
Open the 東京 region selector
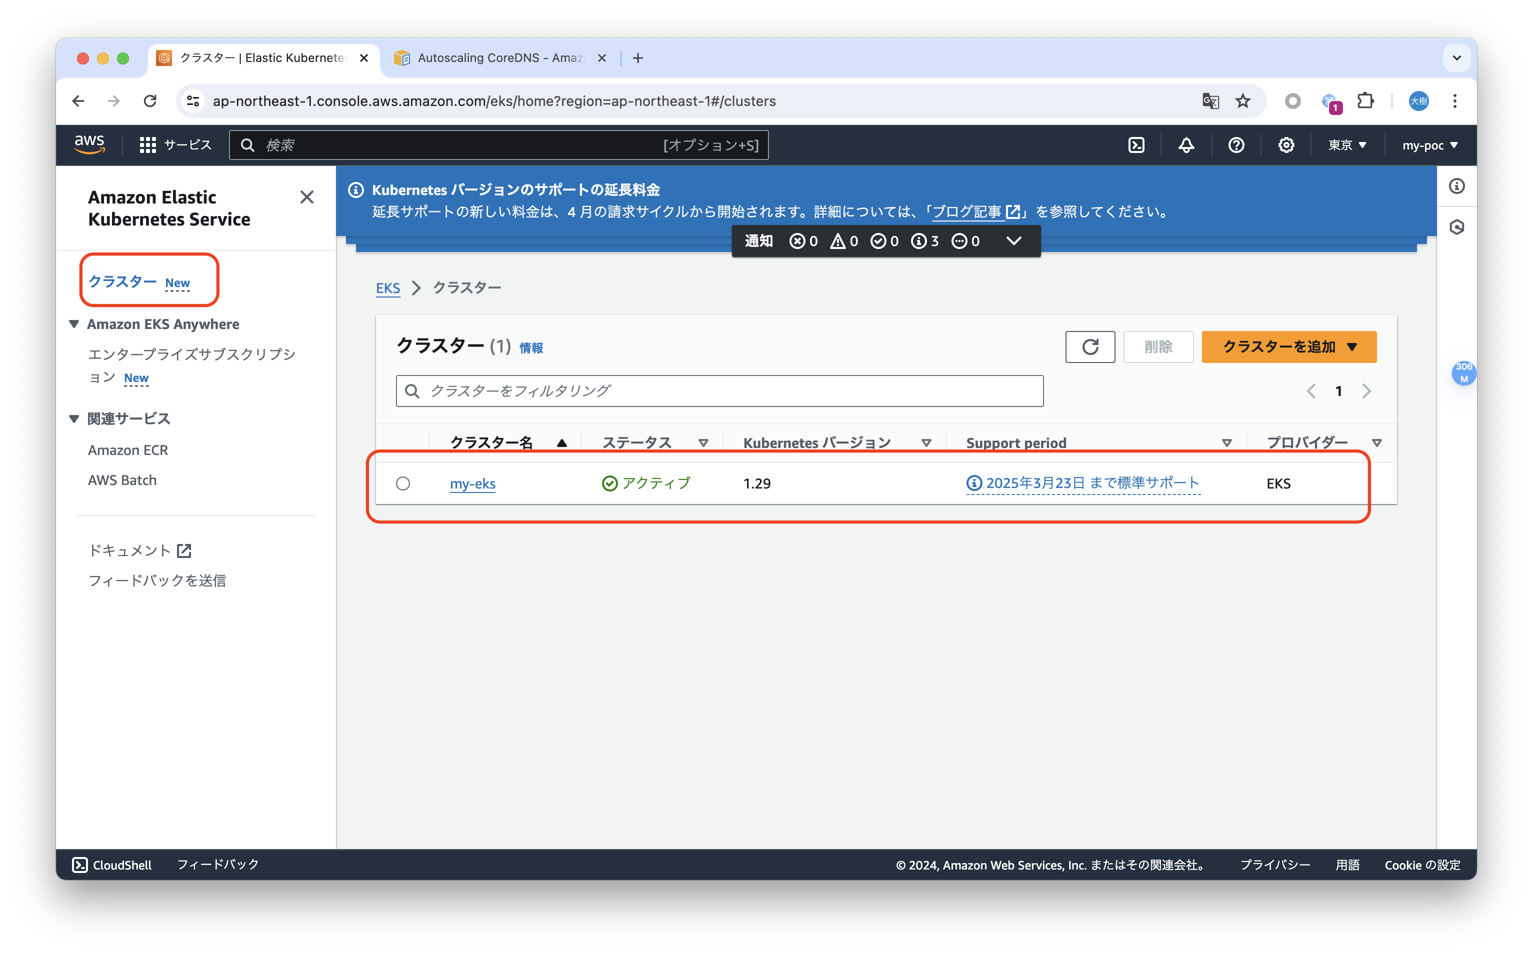point(1346,145)
